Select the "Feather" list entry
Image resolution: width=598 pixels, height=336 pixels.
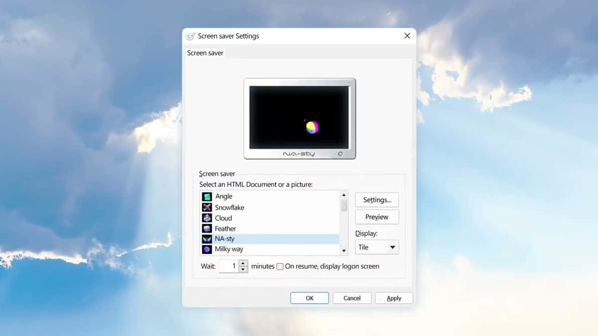pyautogui.click(x=269, y=228)
